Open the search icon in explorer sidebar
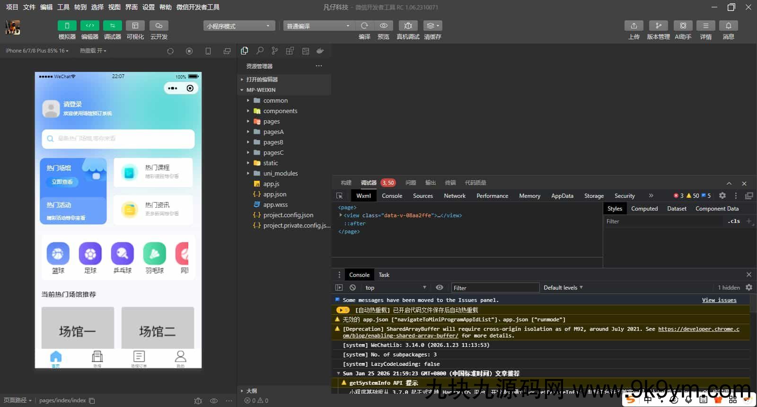Viewport: 757px width, 407px height. point(260,51)
